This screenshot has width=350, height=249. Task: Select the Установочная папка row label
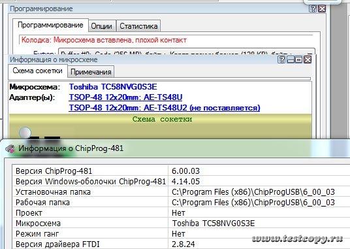(53, 192)
